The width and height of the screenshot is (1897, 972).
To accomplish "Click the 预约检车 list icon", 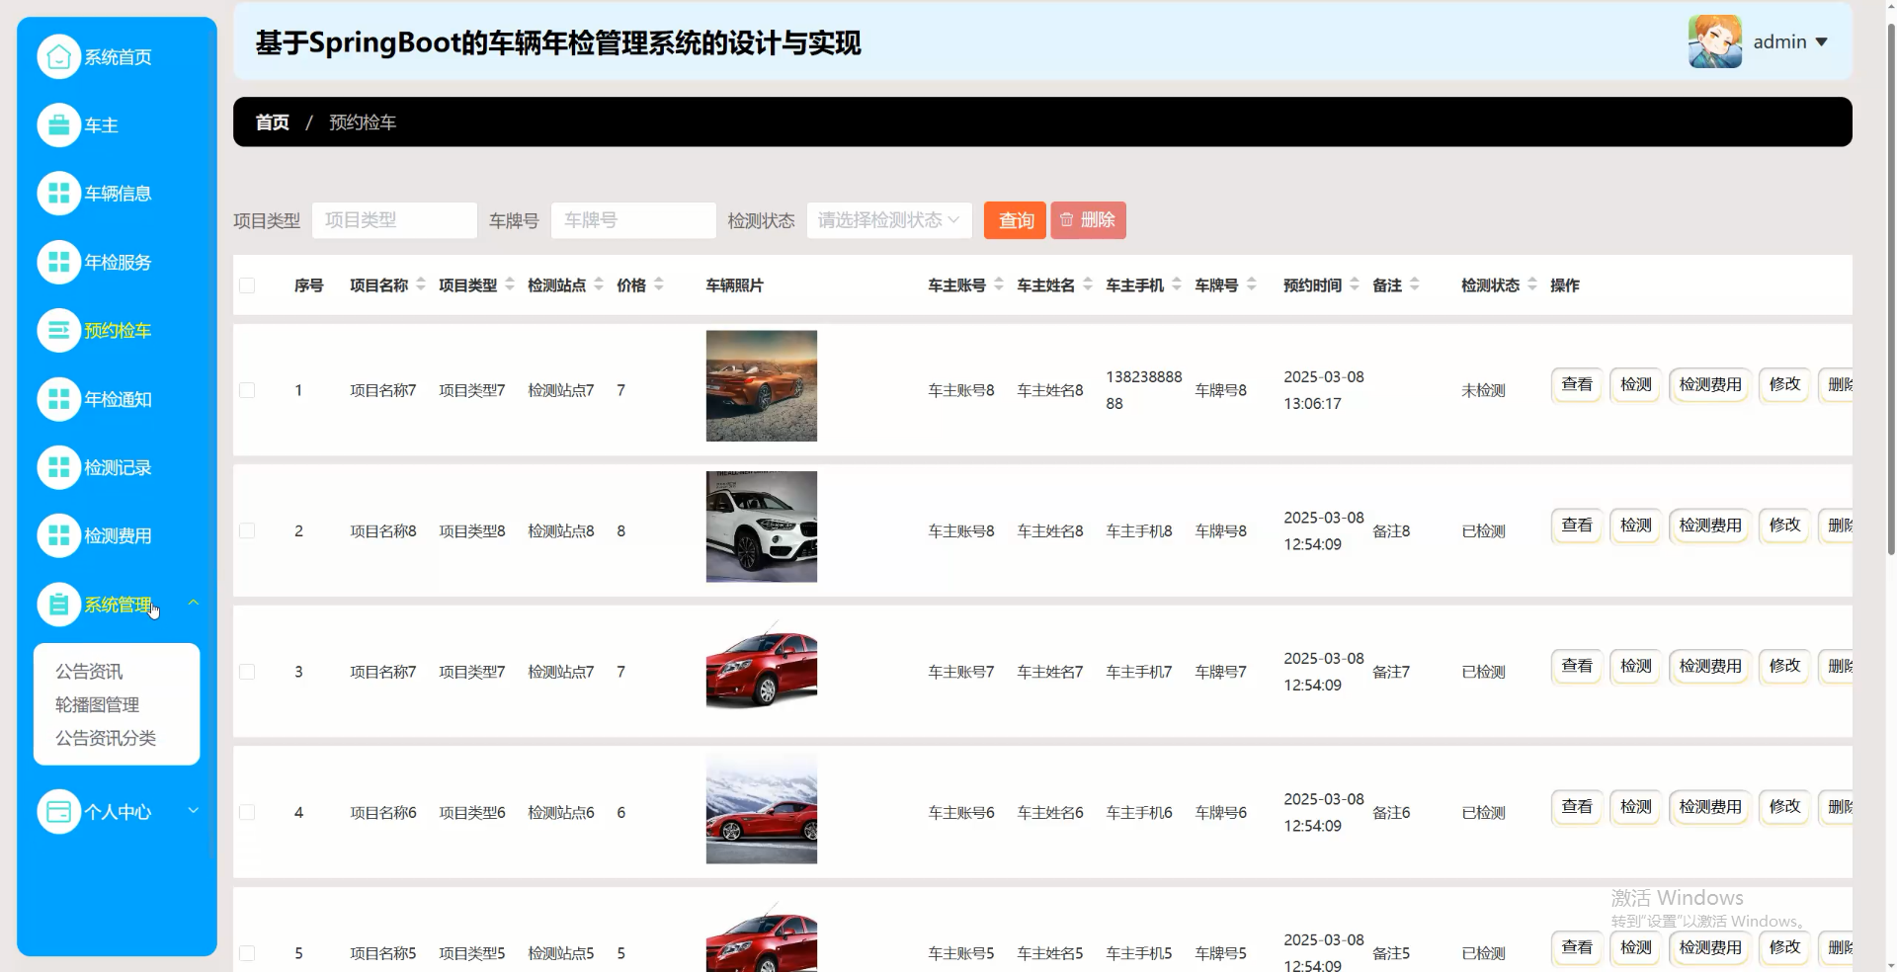I will (x=58, y=331).
